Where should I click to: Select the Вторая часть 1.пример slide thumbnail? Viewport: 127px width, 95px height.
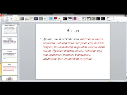click(10, 43)
